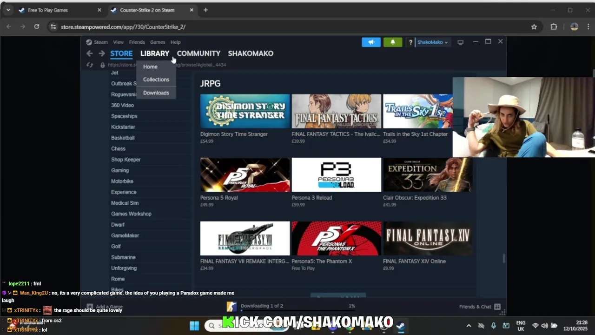Viewport: 595px width, 335px height.
Task: Click Steam icon in Windows taskbar
Action: (x=400, y=325)
